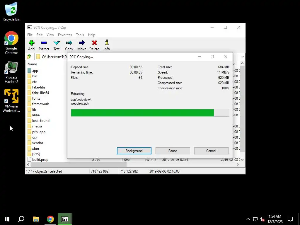Open the Windows Start menu

(x=7, y=219)
